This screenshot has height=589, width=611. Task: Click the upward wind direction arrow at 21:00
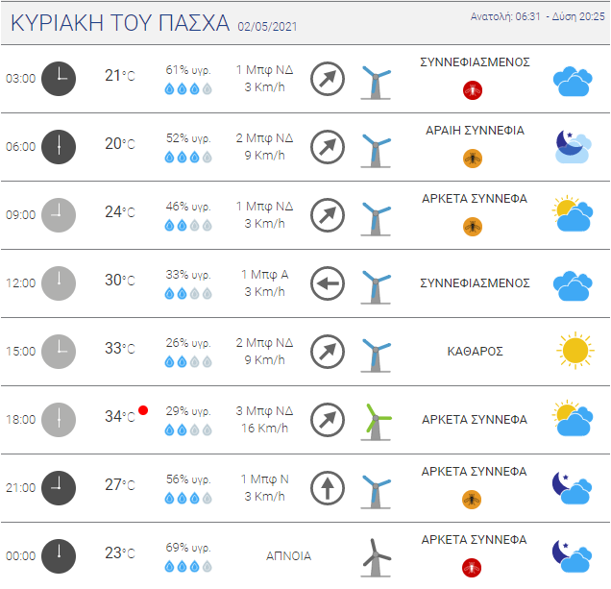click(328, 488)
